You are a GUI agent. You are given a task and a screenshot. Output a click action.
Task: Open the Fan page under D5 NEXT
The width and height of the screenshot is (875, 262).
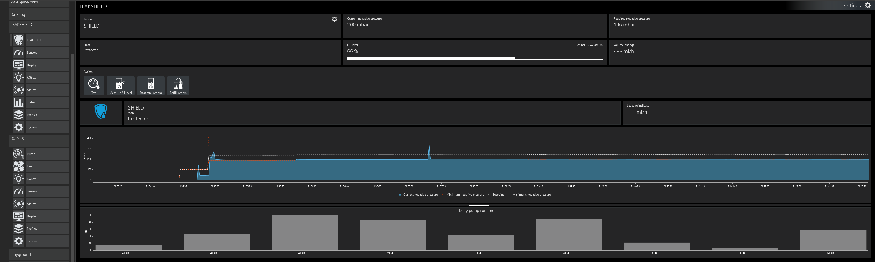(x=40, y=166)
